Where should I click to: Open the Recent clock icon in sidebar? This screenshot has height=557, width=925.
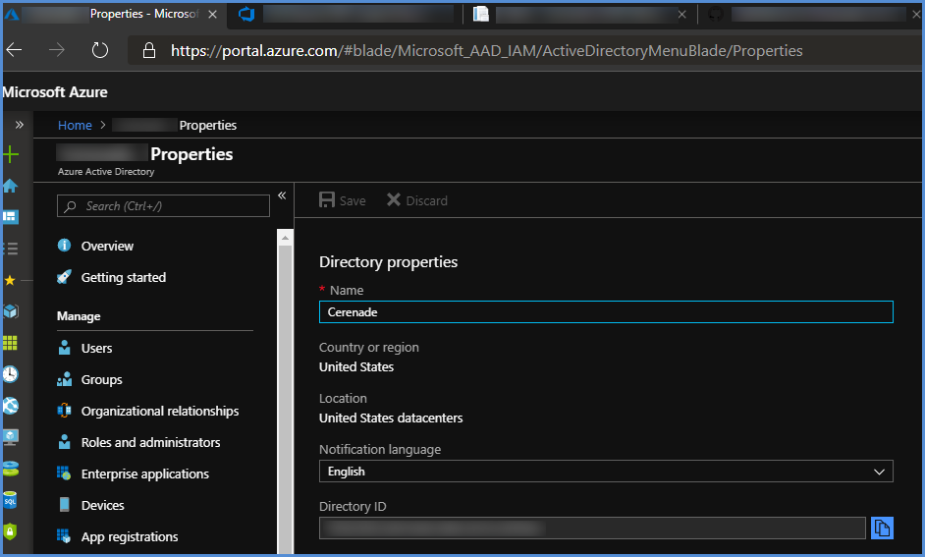click(11, 374)
